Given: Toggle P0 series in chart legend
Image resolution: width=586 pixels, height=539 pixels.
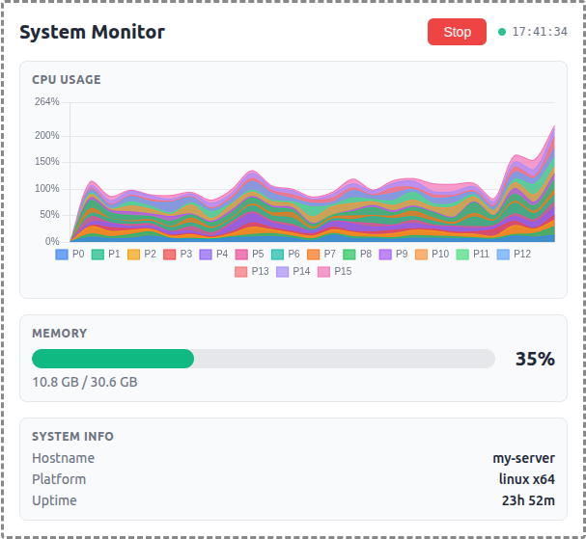Looking at the screenshot, I should click(x=70, y=254).
